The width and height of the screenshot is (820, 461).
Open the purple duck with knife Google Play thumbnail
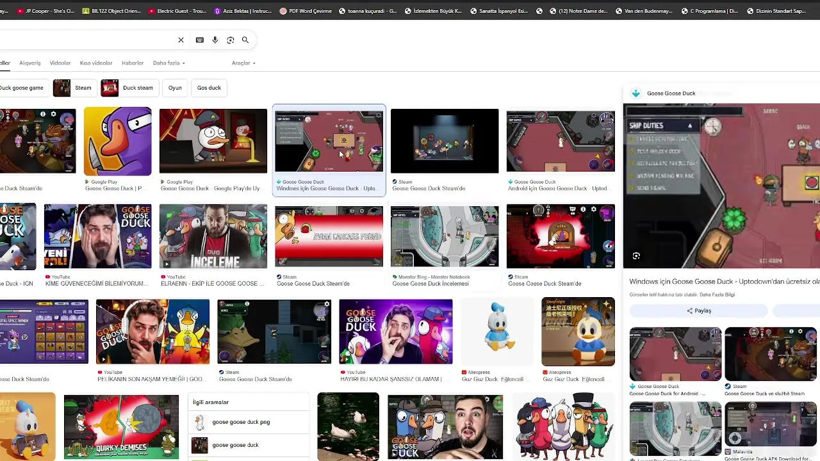click(118, 141)
